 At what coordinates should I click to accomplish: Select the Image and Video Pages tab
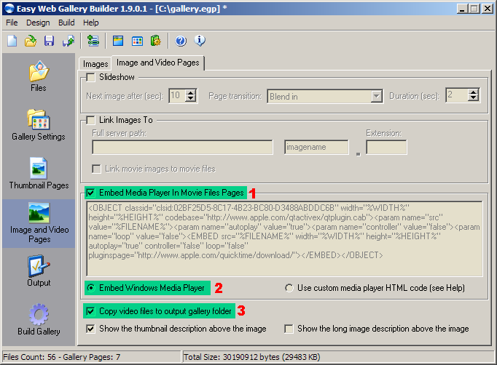(x=158, y=63)
